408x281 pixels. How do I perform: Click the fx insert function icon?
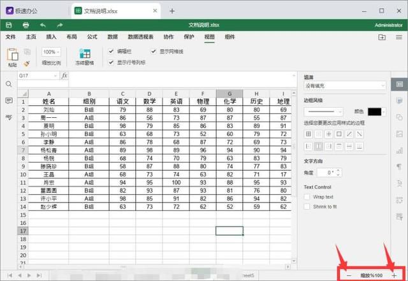(64, 75)
